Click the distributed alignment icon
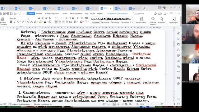The height and width of the screenshot is (112, 199). pyautogui.click(x=71, y=22)
